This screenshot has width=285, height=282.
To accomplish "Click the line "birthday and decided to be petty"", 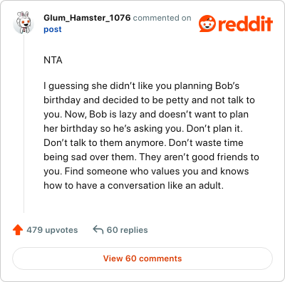I will pyautogui.click(x=149, y=100).
